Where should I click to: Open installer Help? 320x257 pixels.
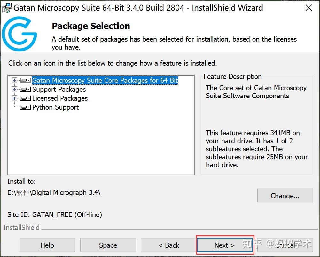point(47,245)
